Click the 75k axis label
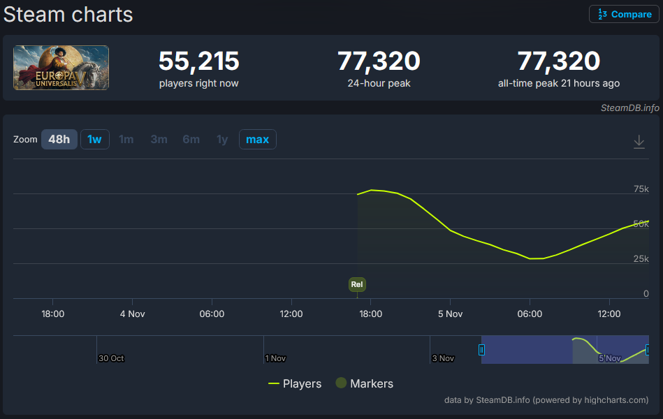The height and width of the screenshot is (419, 663). click(x=641, y=189)
